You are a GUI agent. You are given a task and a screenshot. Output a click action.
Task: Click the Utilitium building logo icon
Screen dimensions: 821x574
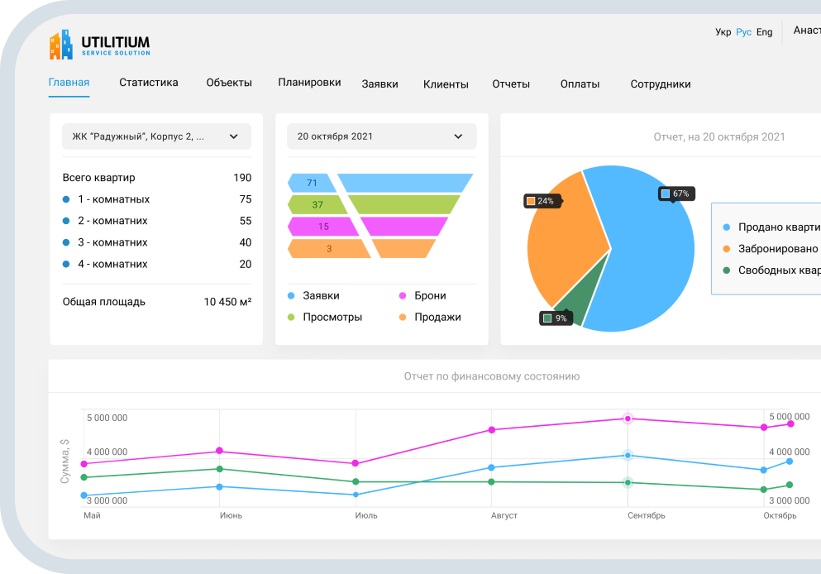point(60,44)
